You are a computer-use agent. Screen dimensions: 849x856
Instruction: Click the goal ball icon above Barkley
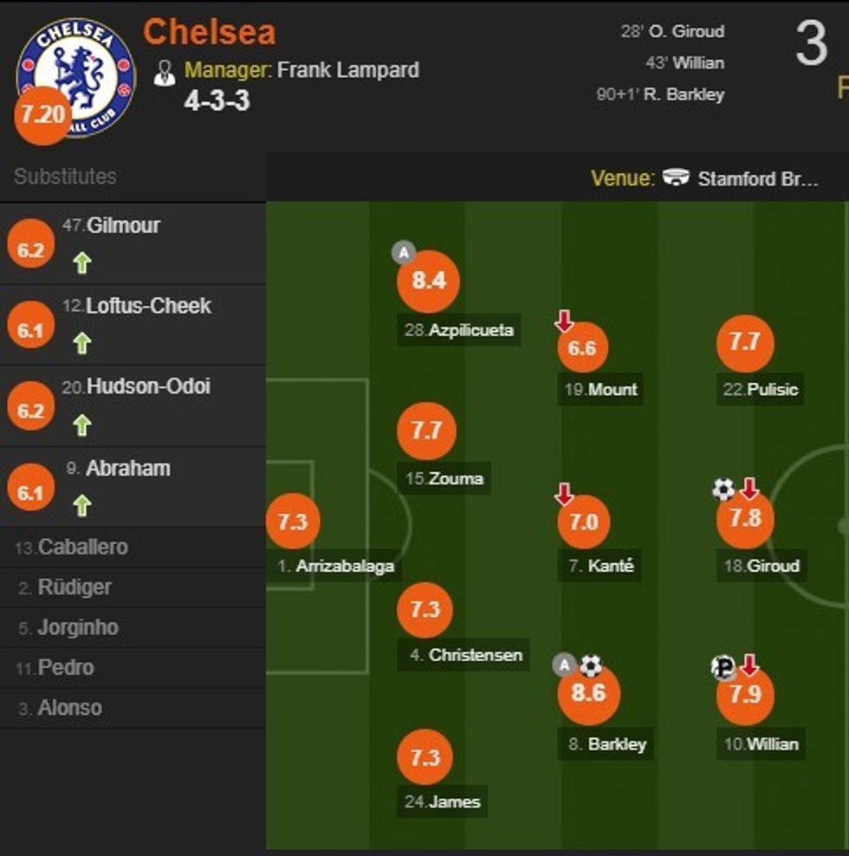[590, 665]
